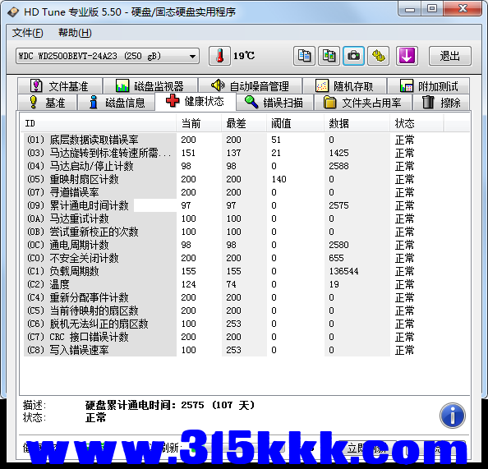Open the 文件(F) menu
The image size is (488, 469).
tap(27, 33)
